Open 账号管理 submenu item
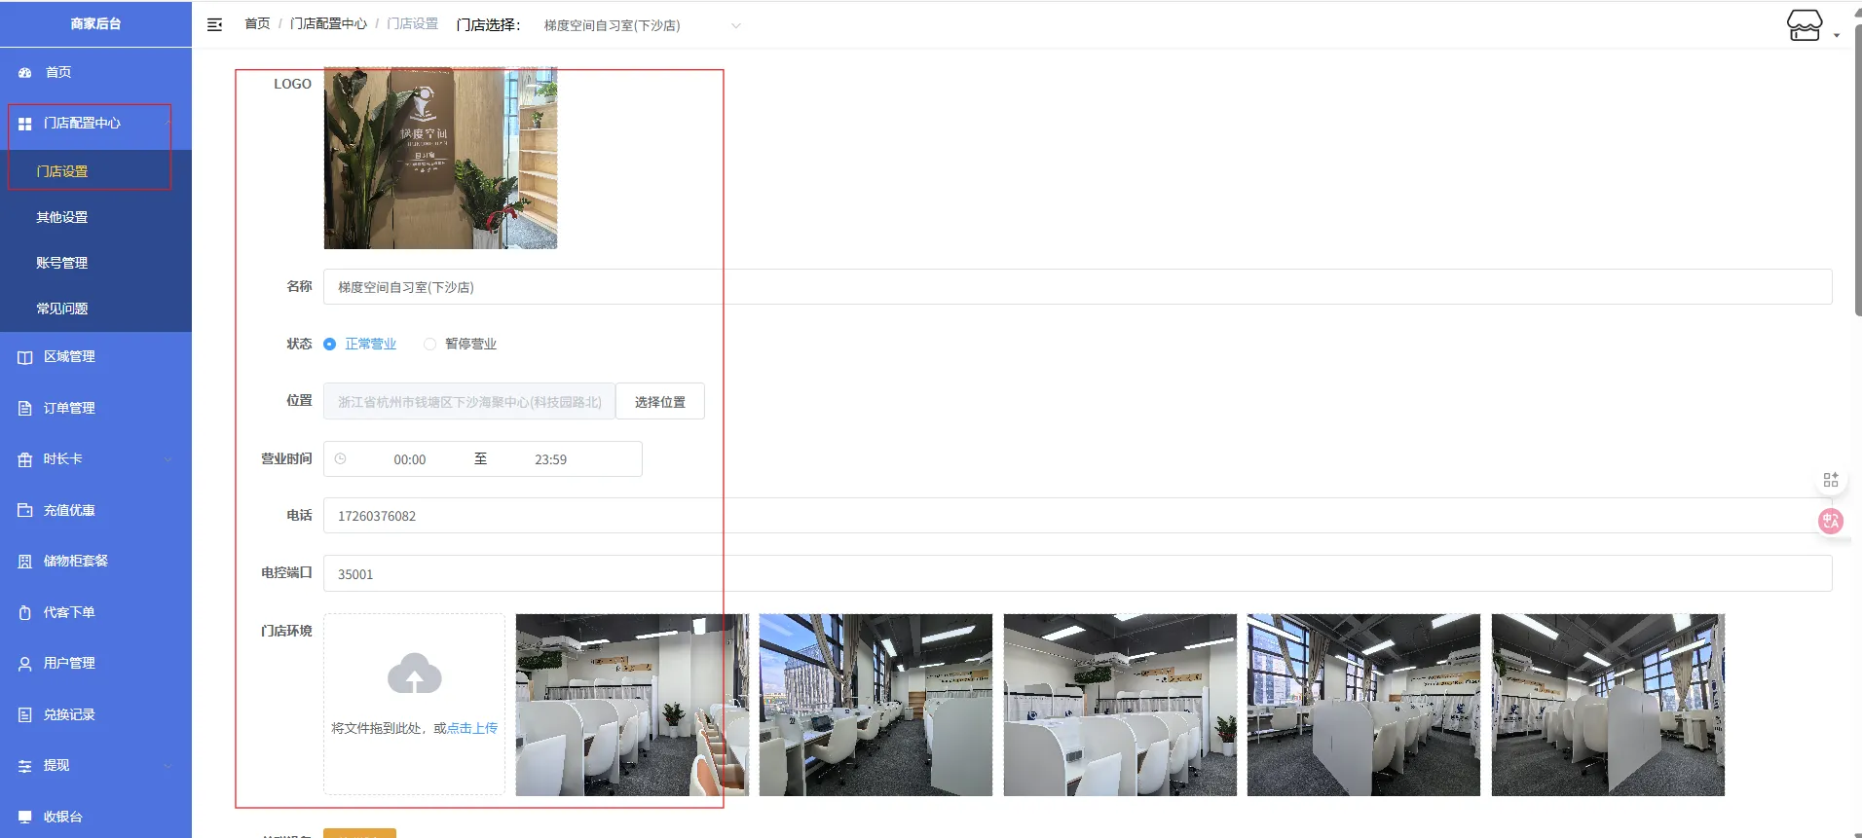 pyautogui.click(x=62, y=263)
